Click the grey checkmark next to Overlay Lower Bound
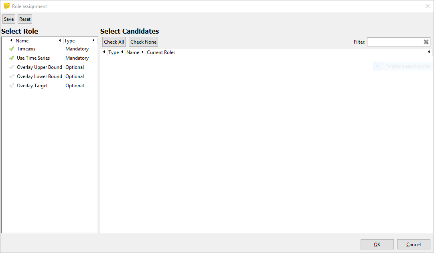 tap(12, 76)
